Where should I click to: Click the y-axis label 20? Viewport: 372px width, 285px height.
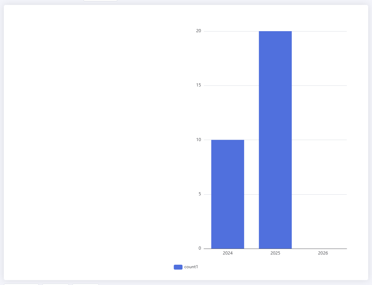[x=198, y=31]
